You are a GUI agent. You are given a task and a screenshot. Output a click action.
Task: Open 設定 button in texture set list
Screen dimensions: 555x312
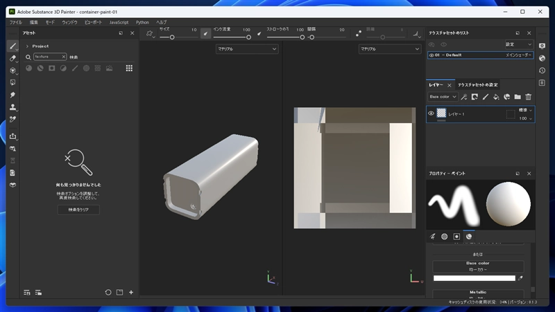519,44
